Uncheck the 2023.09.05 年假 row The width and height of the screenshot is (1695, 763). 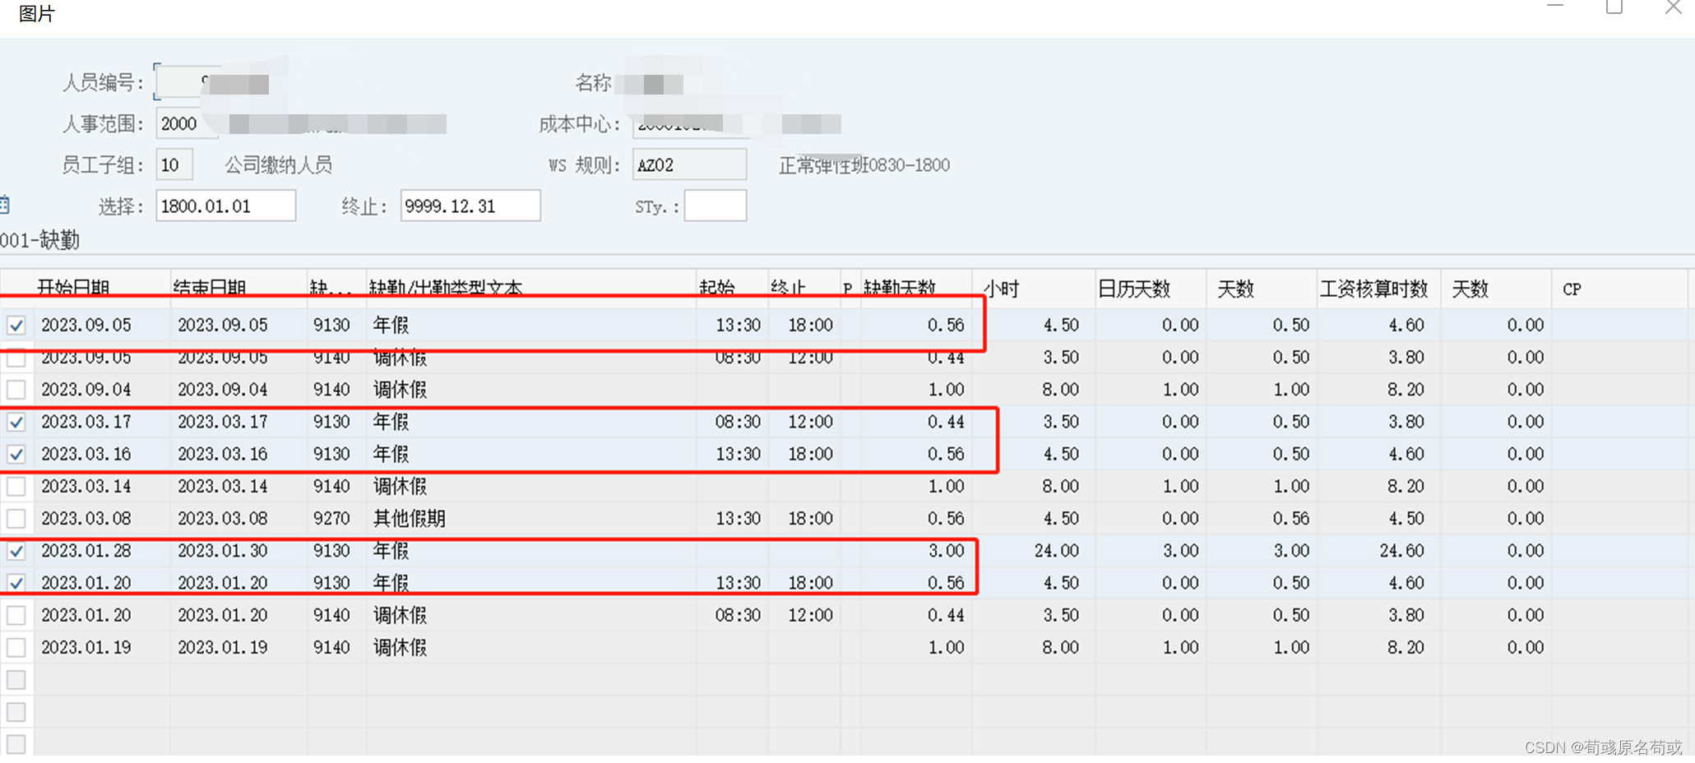pyautogui.click(x=16, y=325)
